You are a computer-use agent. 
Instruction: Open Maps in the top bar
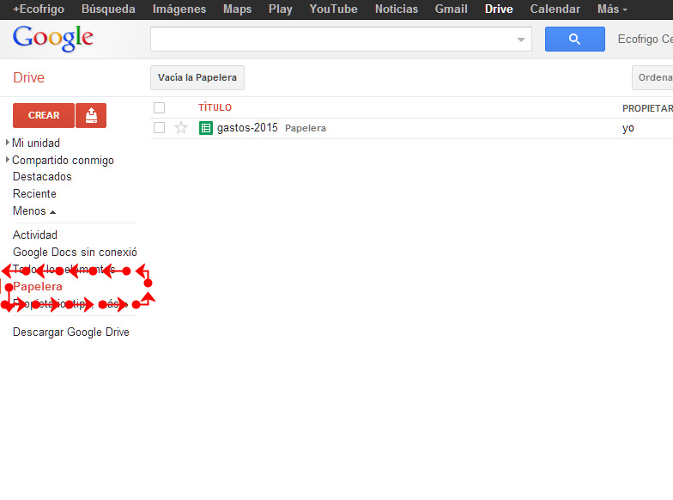pyautogui.click(x=237, y=9)
